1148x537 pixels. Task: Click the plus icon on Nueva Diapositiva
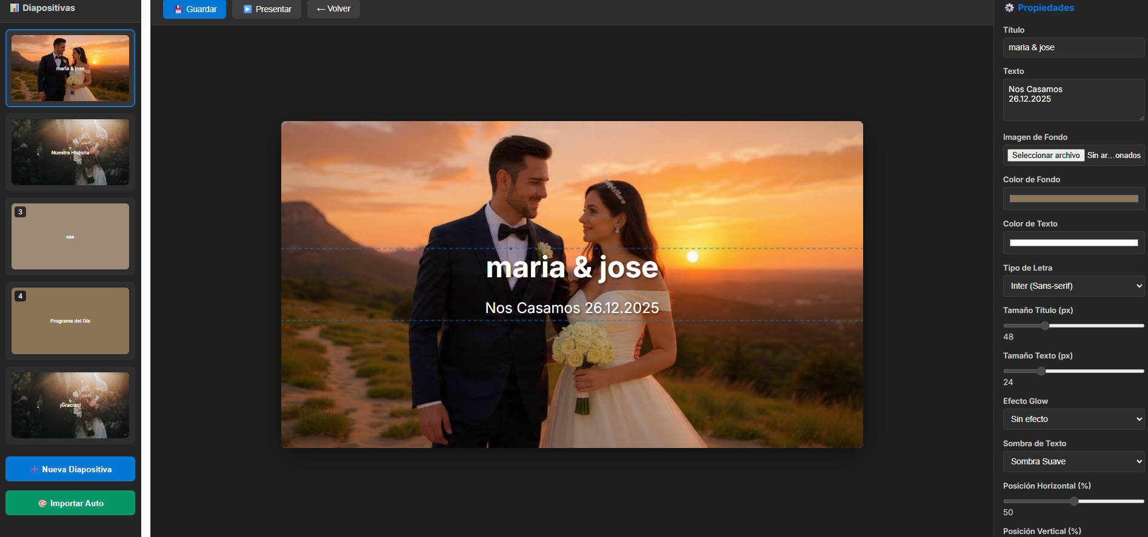click(x=35, y=469)
